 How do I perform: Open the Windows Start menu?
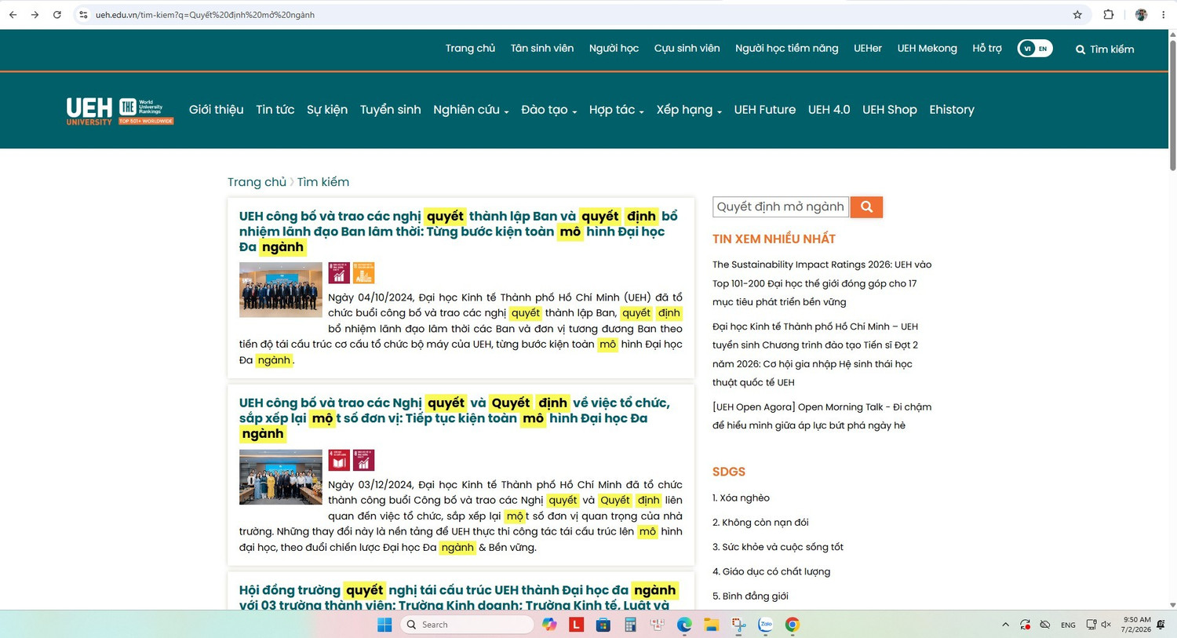click(384, 625)
